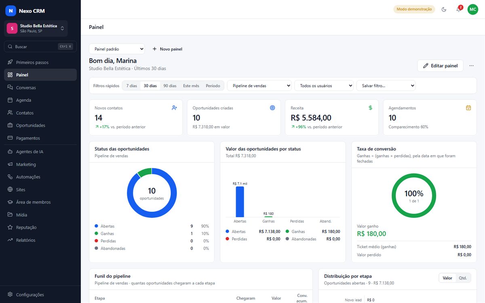Click Oportunidades criadas target icon

click(272, 108)
